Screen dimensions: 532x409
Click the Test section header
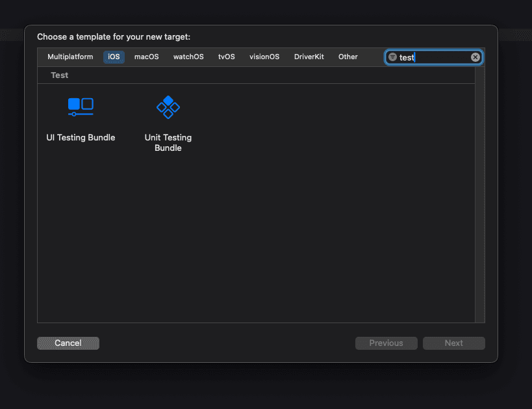tap(59, 75)
